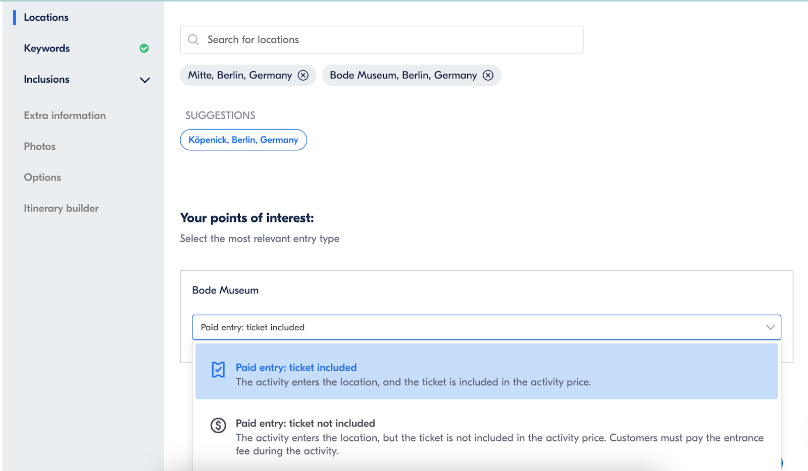Click the ticket icon for ticket included
The height and width of the screenshot is (471, 808).
218,370
